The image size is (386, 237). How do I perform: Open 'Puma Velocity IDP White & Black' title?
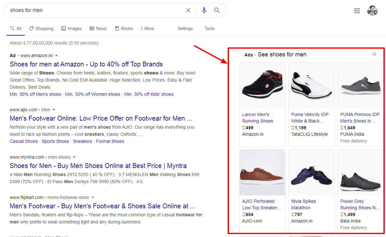[x=310, y=118]
